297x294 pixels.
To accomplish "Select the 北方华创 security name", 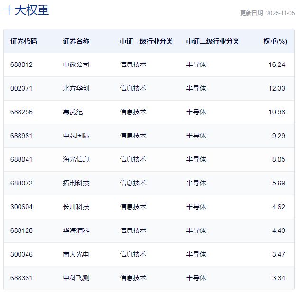I will click(x=76, y=88).
